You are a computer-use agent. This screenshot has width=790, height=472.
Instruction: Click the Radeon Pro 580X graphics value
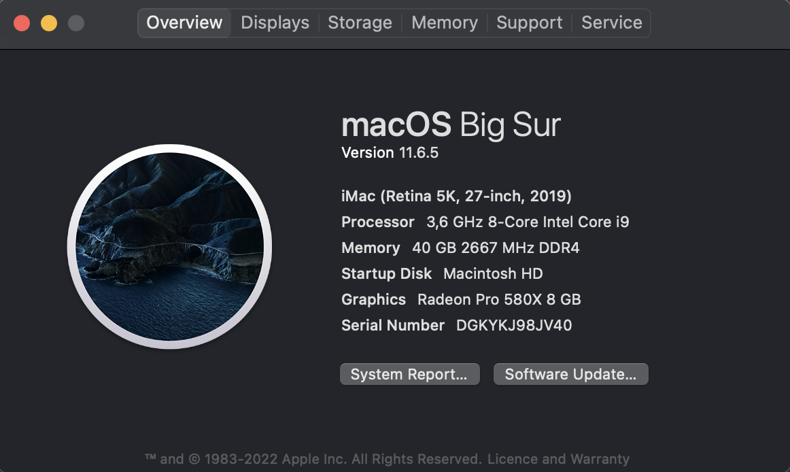(499, 299)
